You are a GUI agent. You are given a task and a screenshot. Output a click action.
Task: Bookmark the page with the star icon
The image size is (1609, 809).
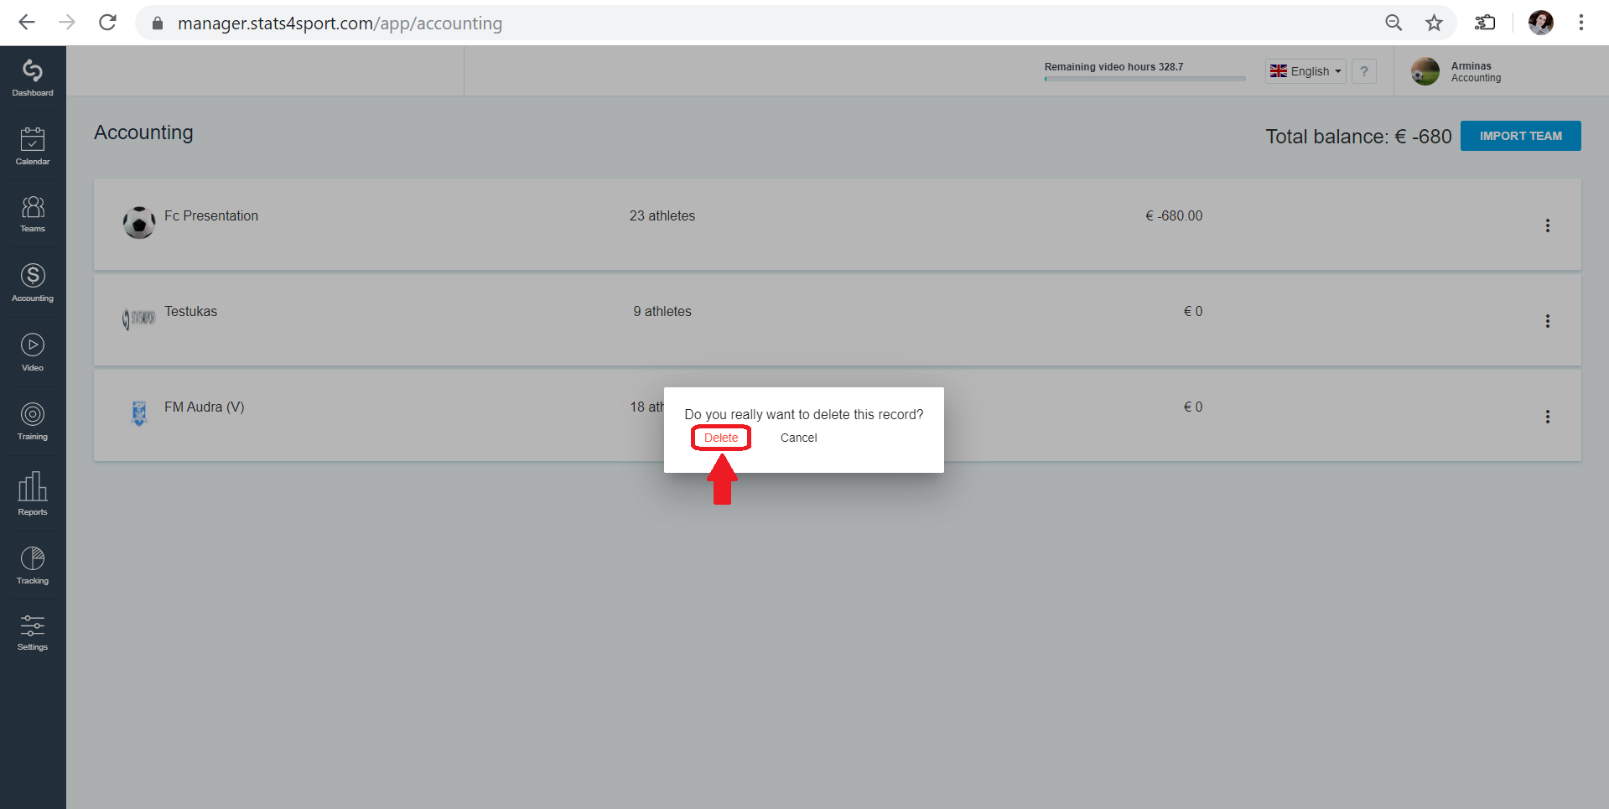point(1434,23)
